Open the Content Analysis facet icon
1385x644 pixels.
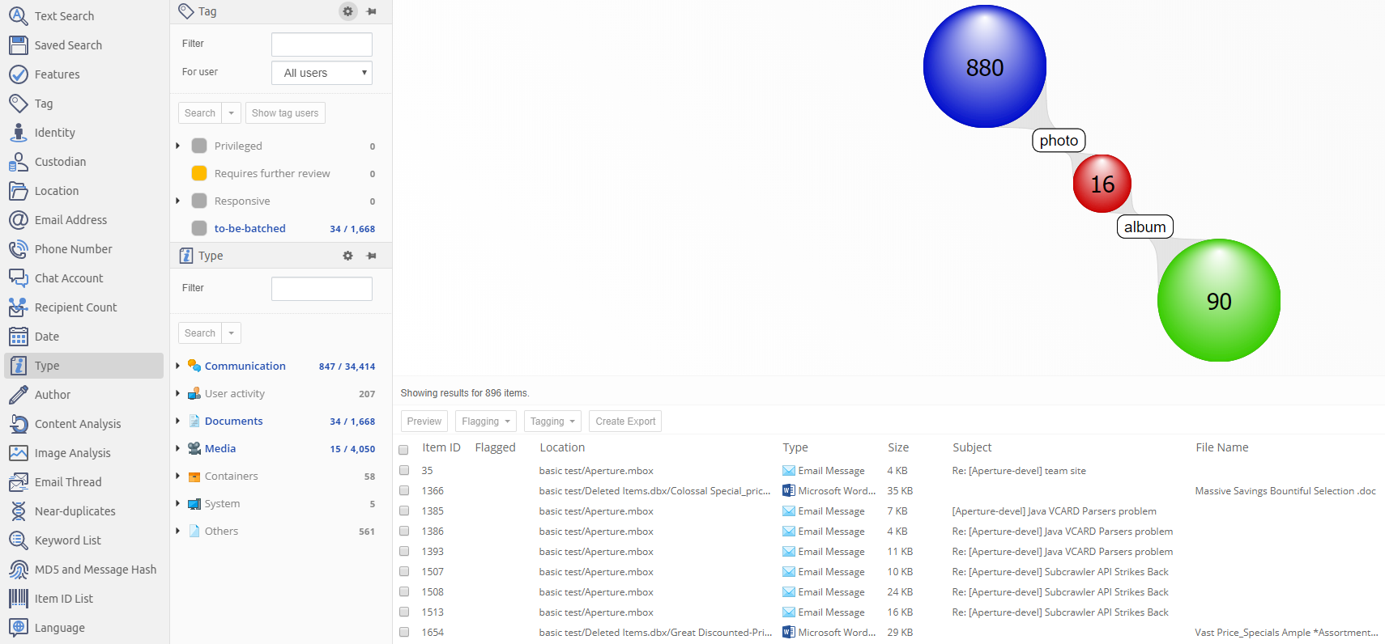pos(19,424)
